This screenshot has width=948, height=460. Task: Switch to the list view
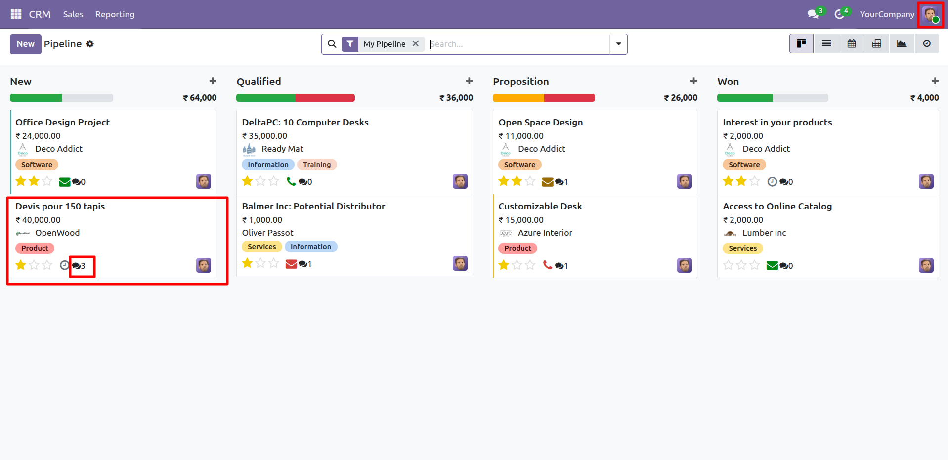(826, 44)
